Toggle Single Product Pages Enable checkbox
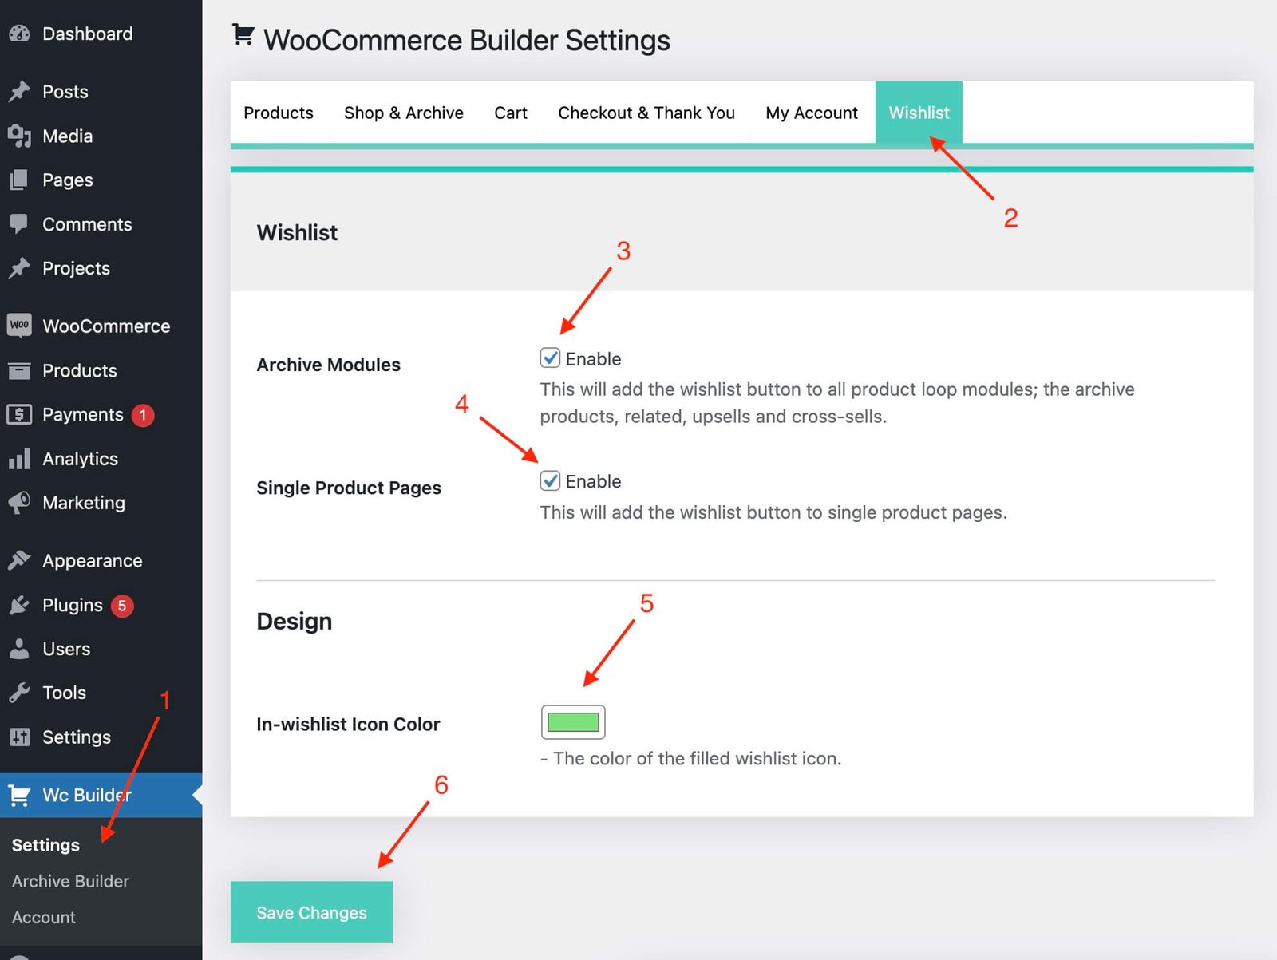The height and width of the screenshot is (960, 1277). 550,480
